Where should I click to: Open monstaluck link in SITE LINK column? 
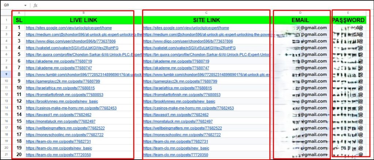click(178, 121)
